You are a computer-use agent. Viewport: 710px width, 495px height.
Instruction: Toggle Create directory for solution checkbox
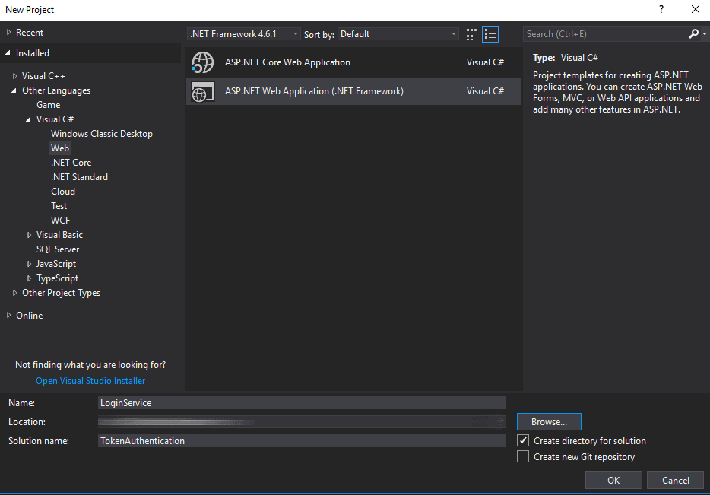coord(523,440)
